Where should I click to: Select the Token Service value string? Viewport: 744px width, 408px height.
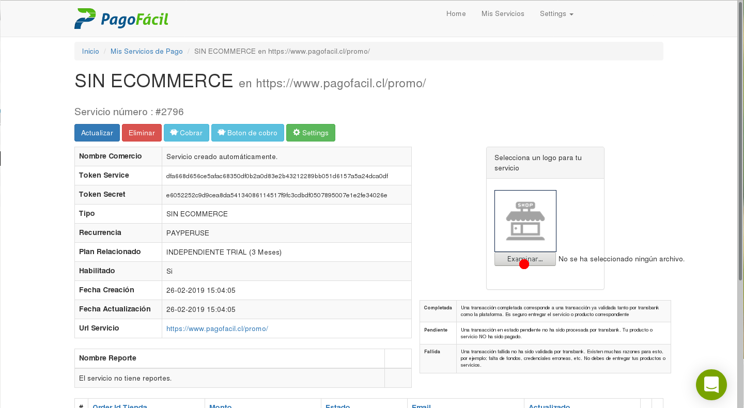pos(277,176)
